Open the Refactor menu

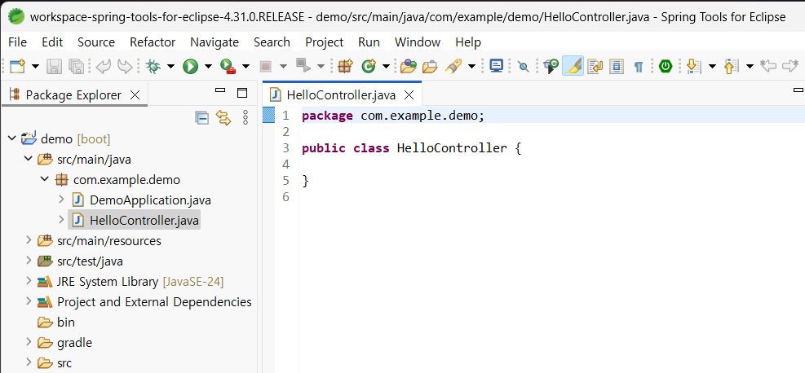click(152, 42)
